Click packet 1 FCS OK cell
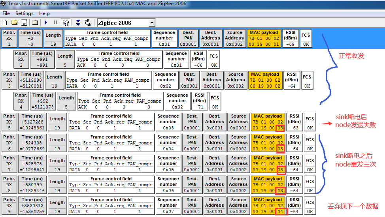385x217 pixels. click(x=306, y=38)
